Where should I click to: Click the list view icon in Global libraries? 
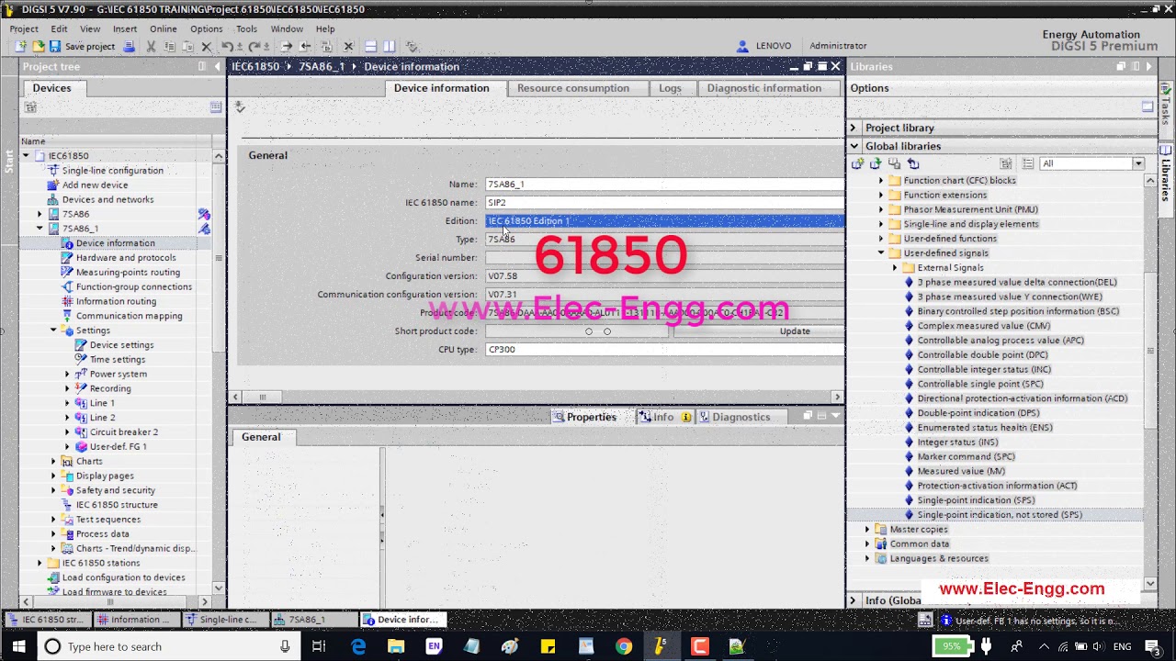tap(1028, 163)
